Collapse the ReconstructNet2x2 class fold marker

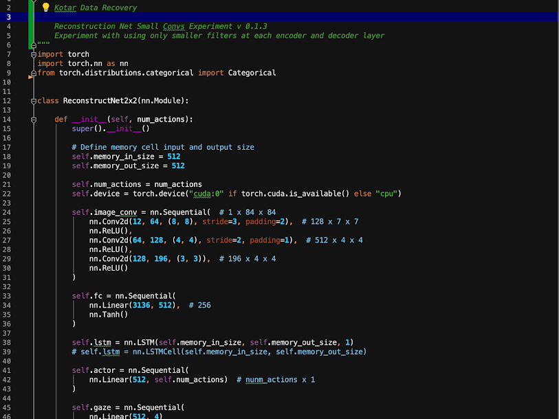click(x=34, y=101)
